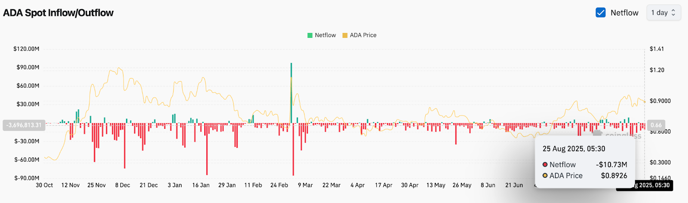The height and width of the screenshot is (203, 688).
Task: Click the stepper arrows beside 1 day
Action: click(x=673, y=13)
